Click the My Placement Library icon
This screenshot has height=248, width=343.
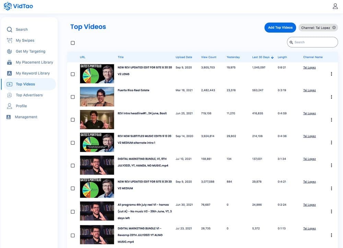(x=9, y=62)
